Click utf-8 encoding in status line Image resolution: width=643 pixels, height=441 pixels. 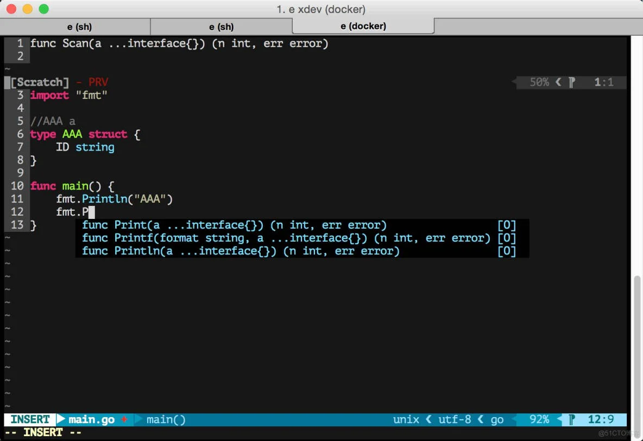[x=455, y=420]
